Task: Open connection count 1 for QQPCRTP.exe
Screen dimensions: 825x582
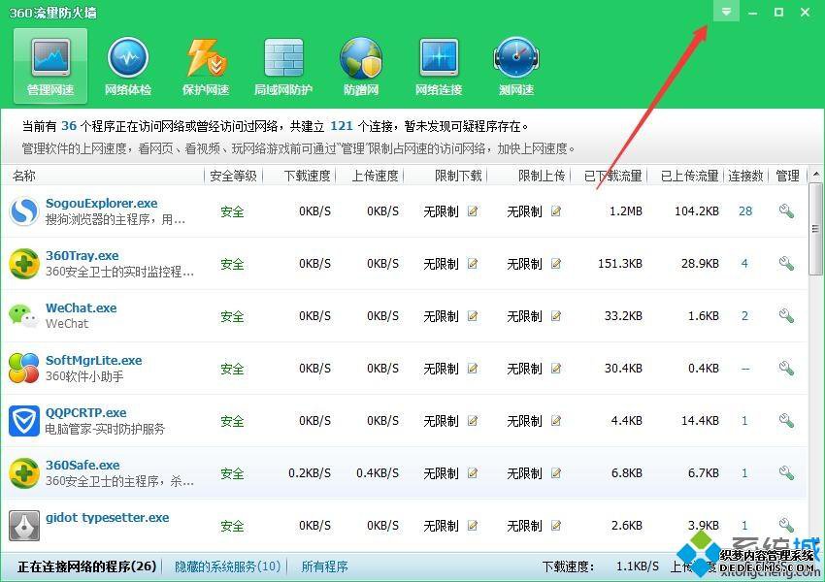Action: pos(744,421)
